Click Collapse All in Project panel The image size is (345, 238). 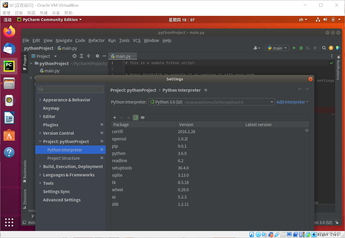pos(88,56)
